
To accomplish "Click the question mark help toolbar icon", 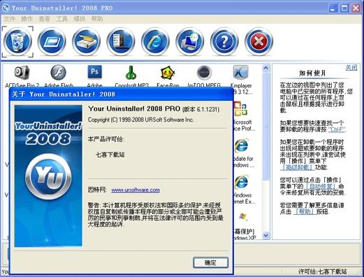I will pos(224,41).
